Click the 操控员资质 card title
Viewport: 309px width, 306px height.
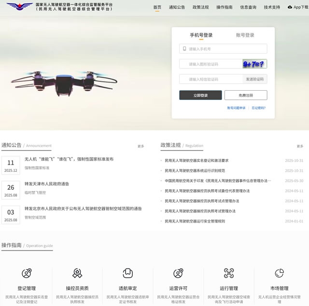77,288
